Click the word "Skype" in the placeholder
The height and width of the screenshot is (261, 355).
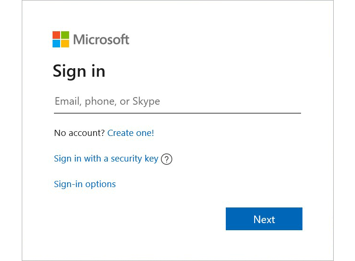[146, 101]
